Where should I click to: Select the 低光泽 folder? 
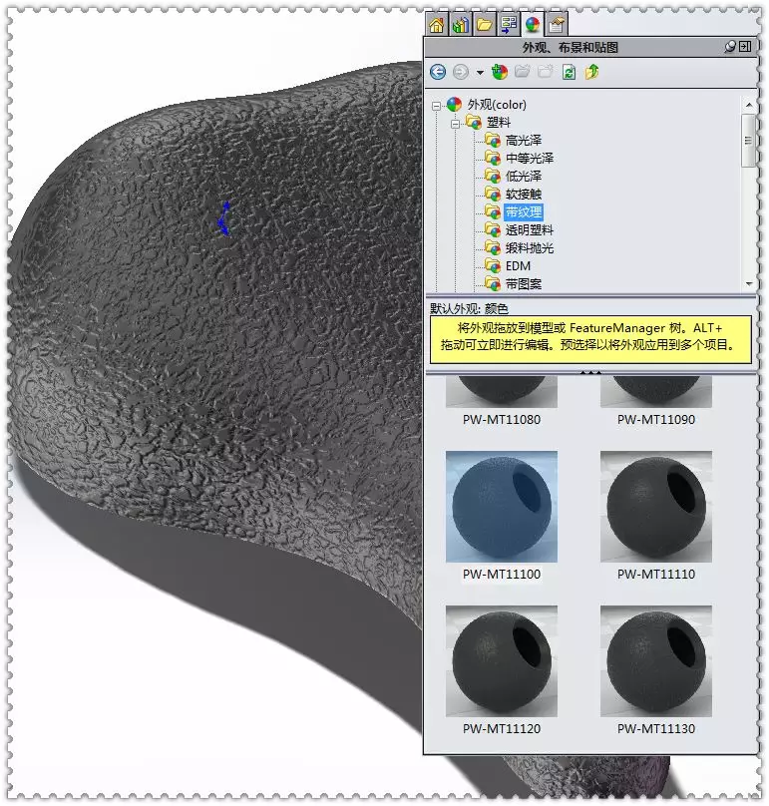[x=524, y=177]
